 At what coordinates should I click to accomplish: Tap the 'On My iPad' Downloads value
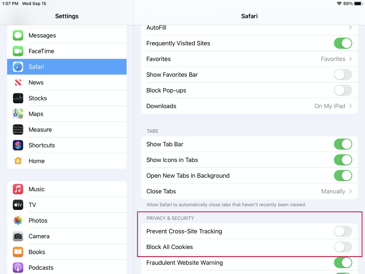tap(330, 106)
